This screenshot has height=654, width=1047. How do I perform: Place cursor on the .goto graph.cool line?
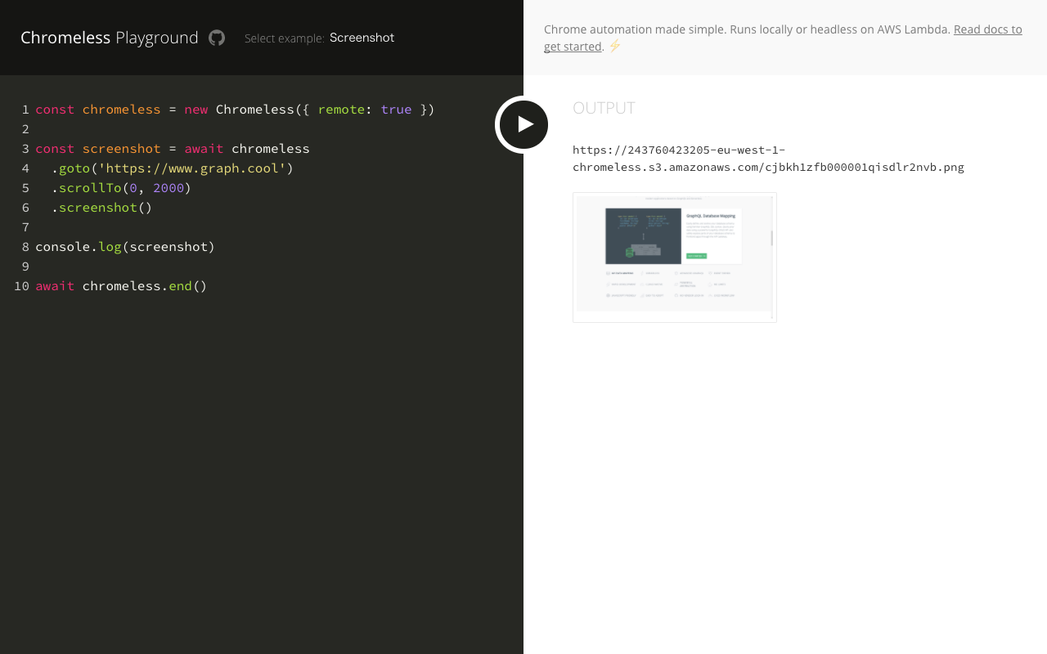tap(172, 168)
